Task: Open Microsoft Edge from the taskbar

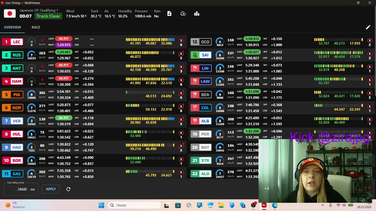Action: pos(275,205)
